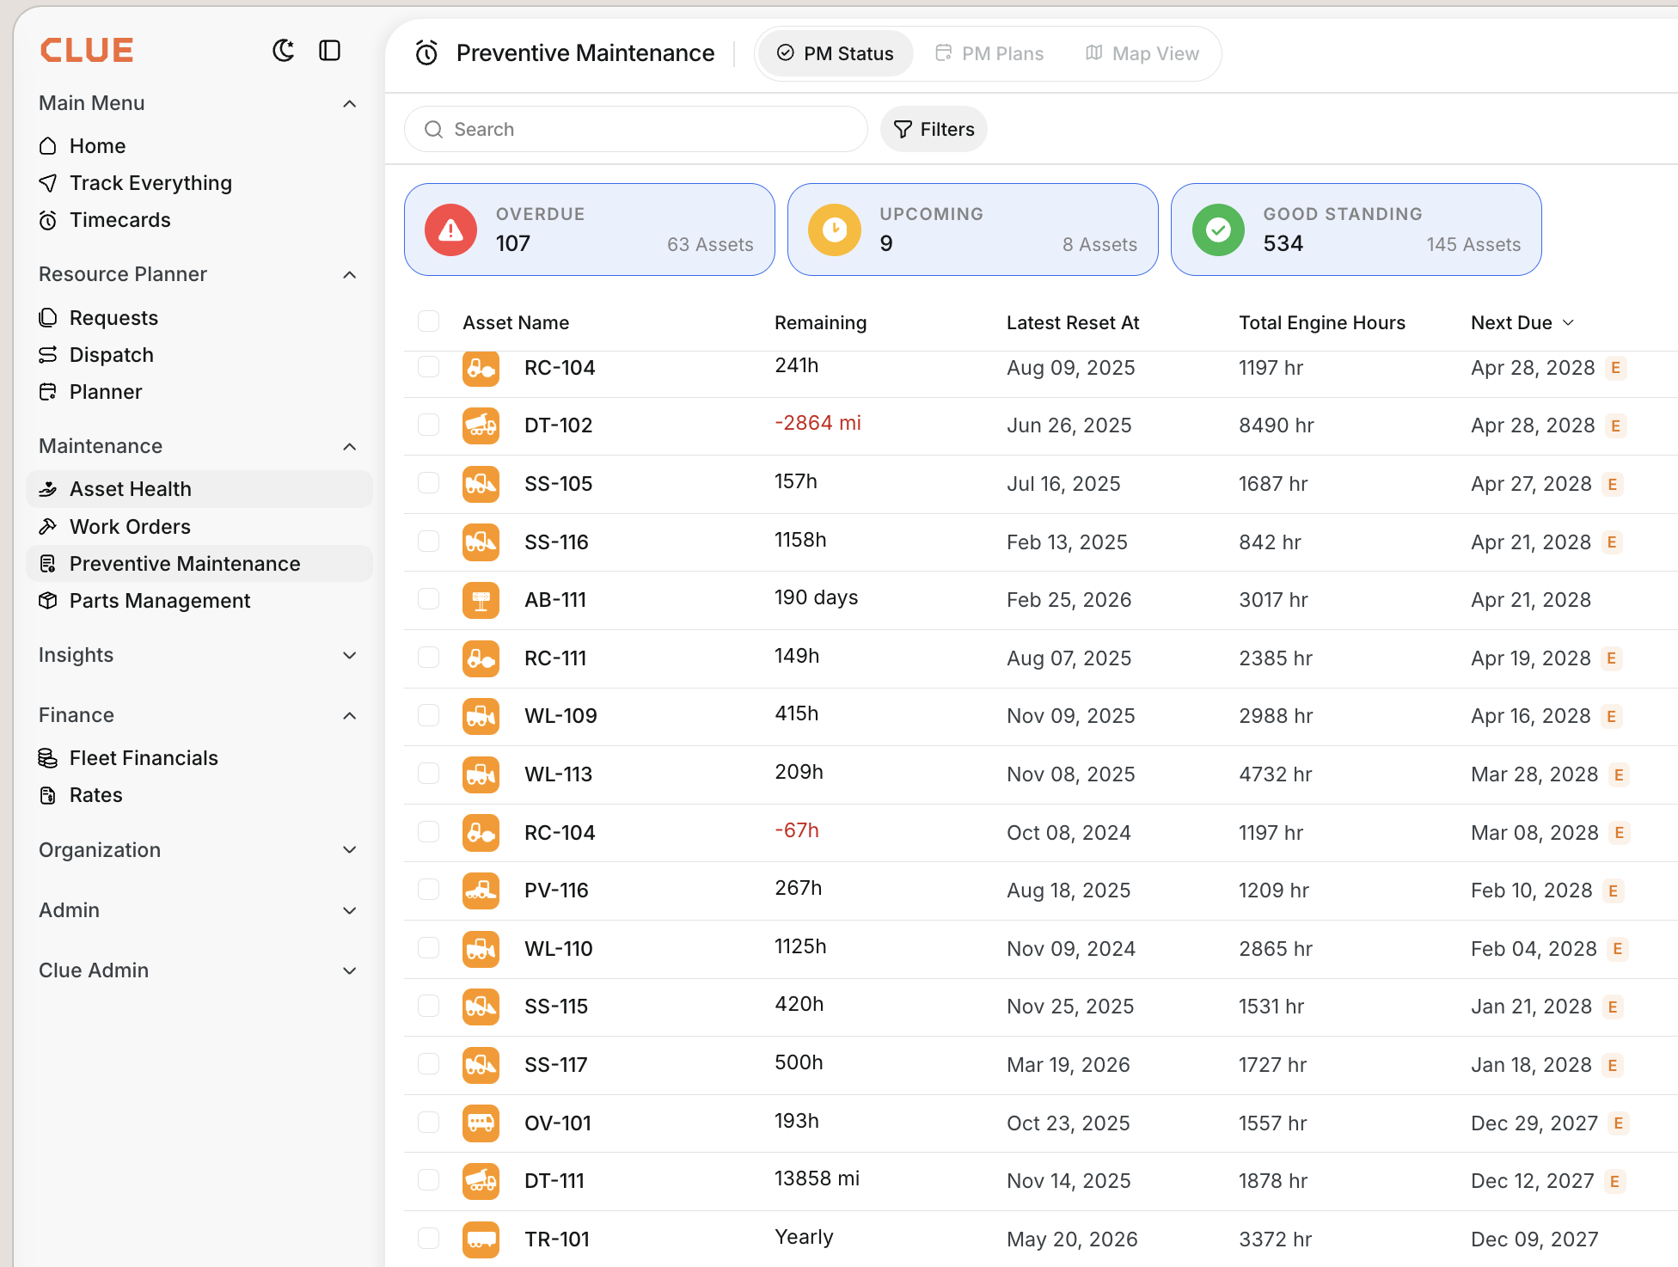The height and width of the screenshot is (1267, 1678).
Task: Navigate to Asset Health
Action: pyautogui.click(x=199, y=489)
